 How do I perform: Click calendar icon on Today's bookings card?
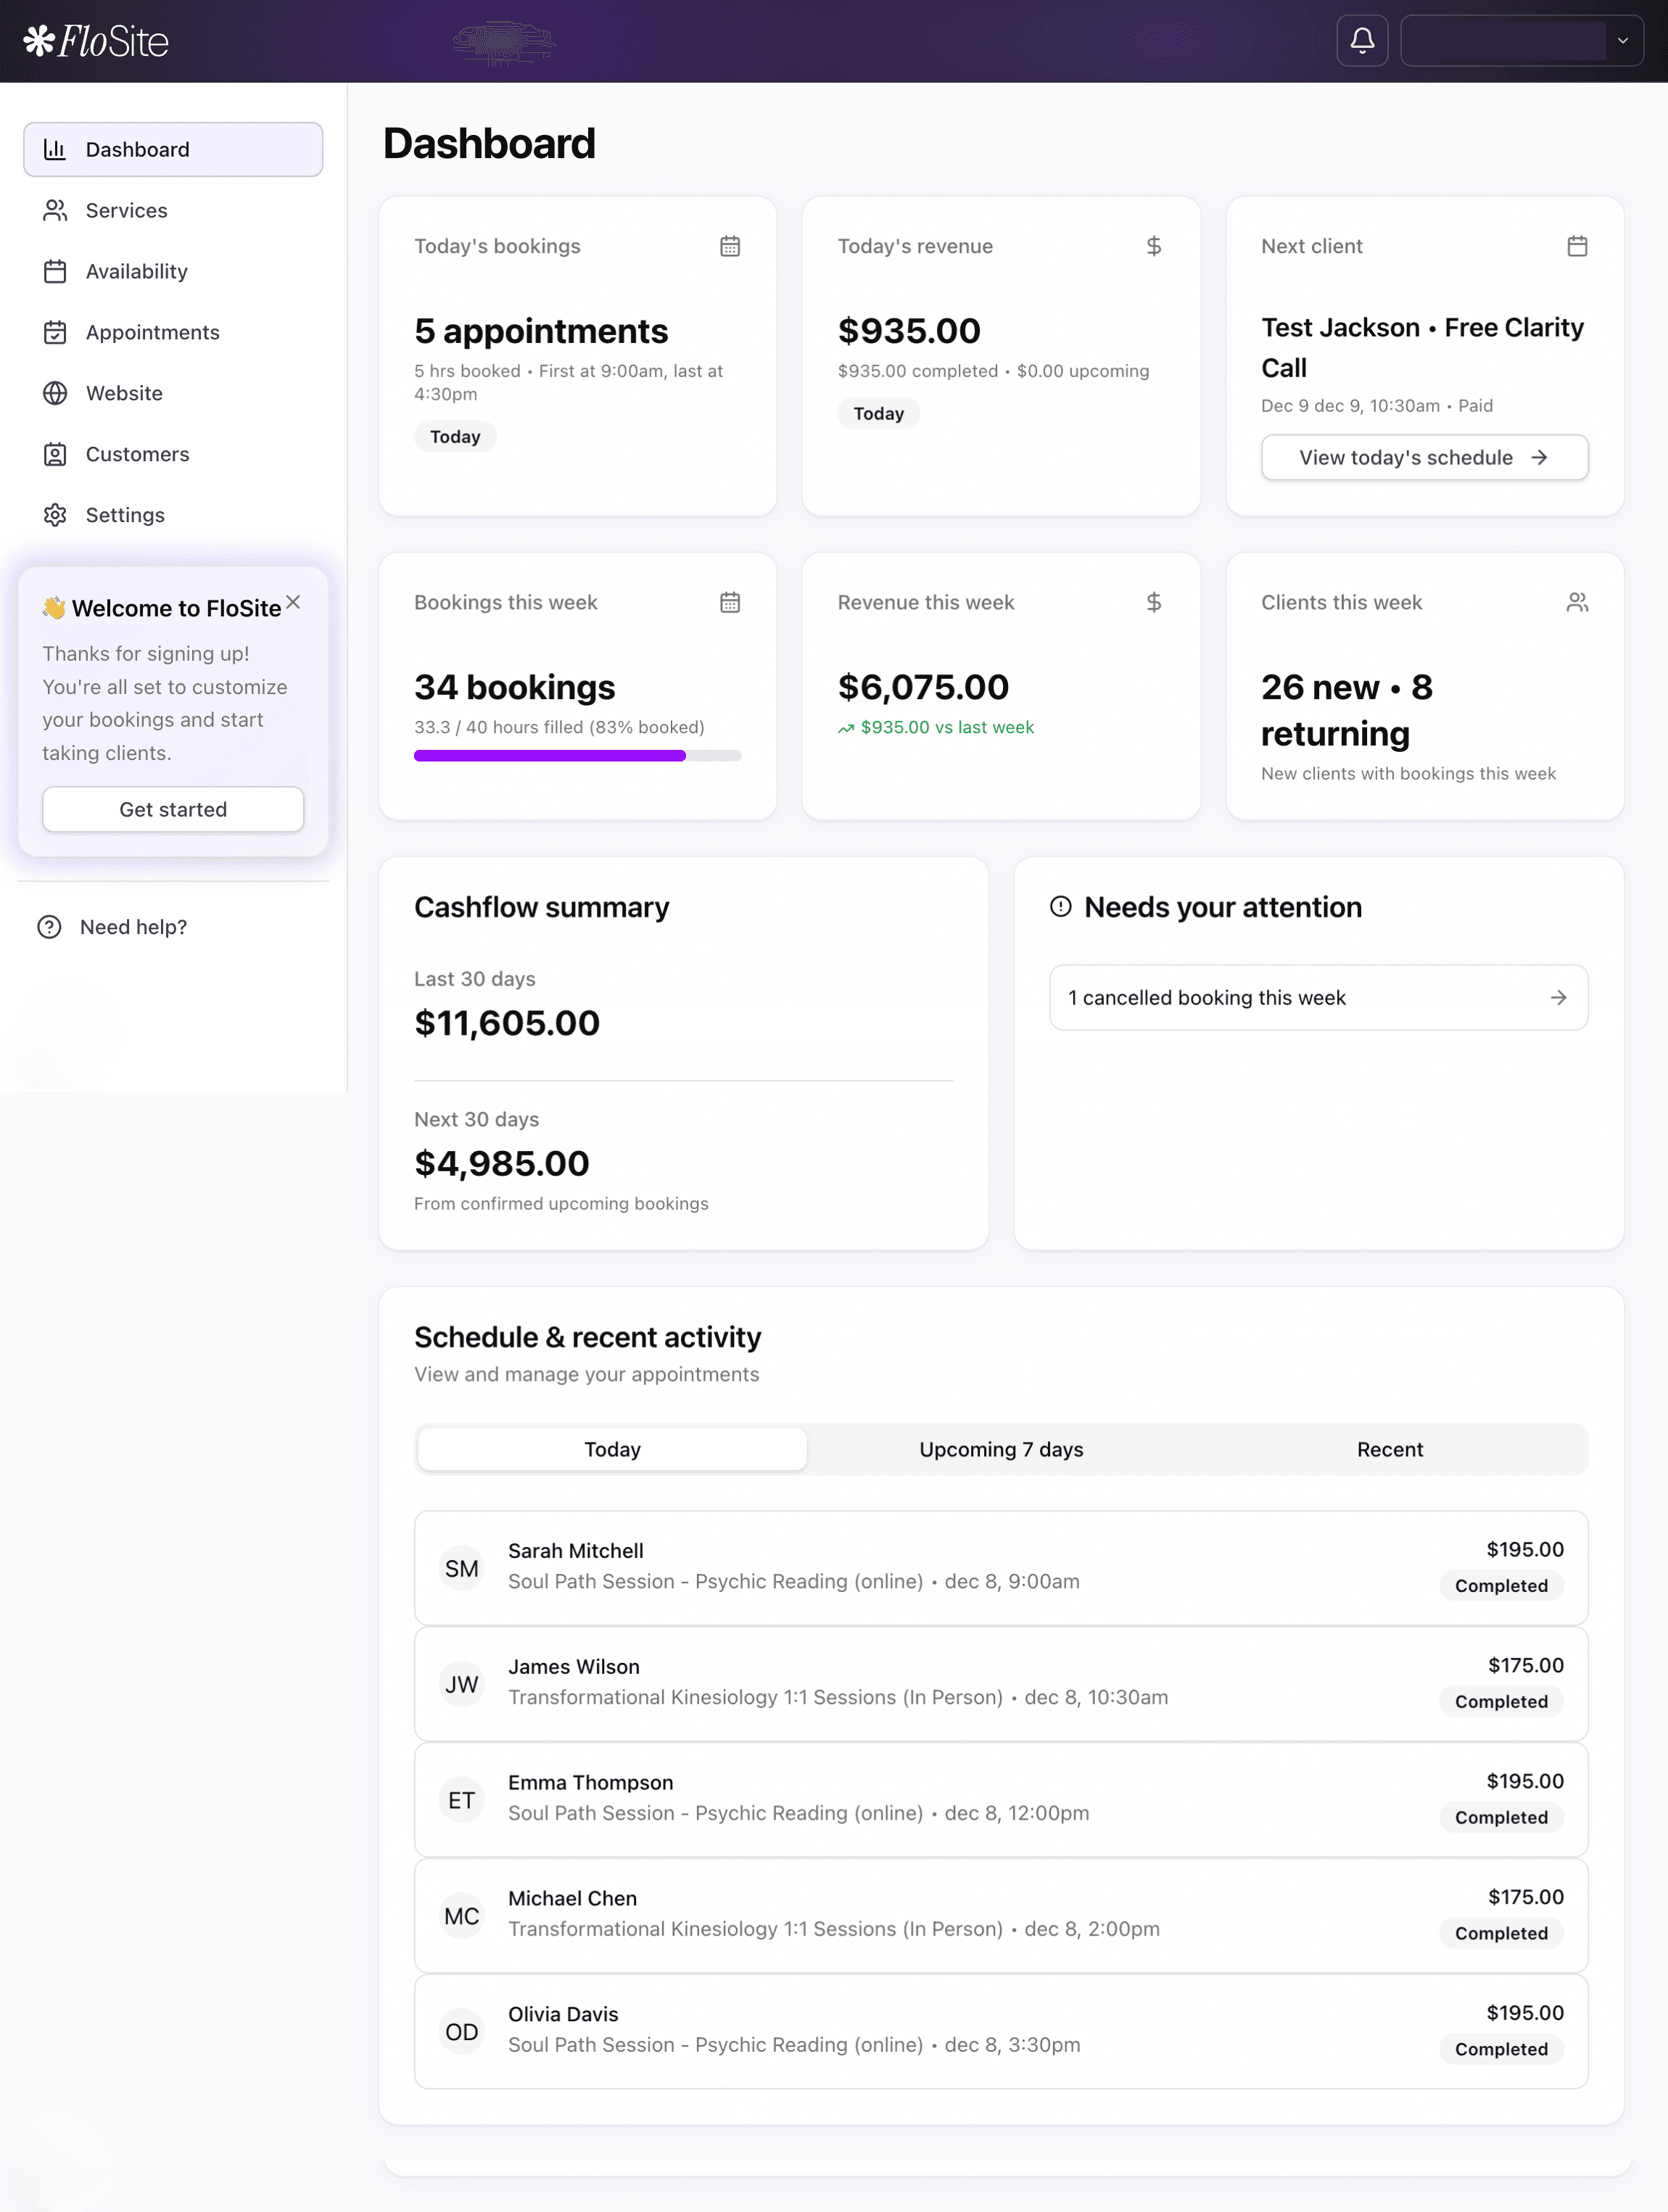pyautogui.click(x=730, y=246)
